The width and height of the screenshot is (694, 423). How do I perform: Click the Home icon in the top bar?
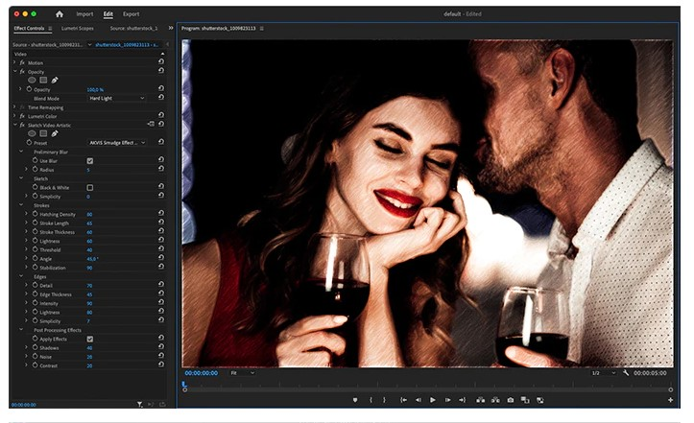pyautogui.click(x=60, y=14)
